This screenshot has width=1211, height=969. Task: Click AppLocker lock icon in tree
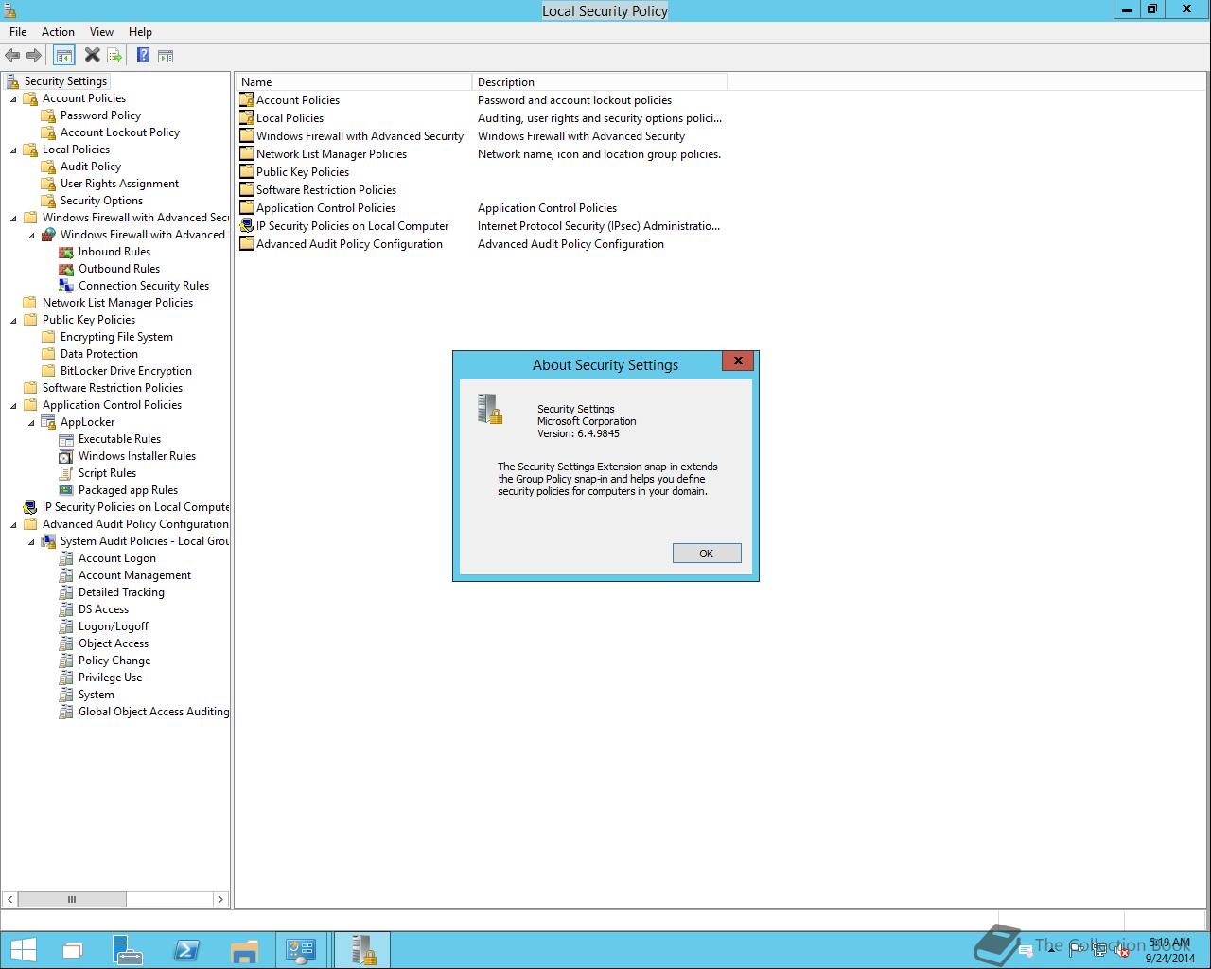tap(48, 422)
